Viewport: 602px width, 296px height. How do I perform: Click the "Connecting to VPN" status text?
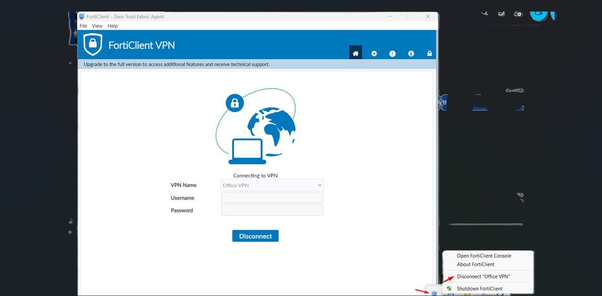[x=255, y=175]
